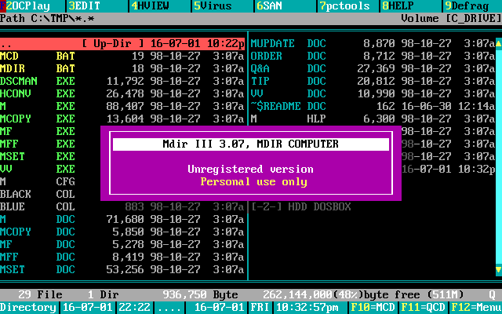Viewport: 502px width, 314px height.
Task: Click the F11=QCD button
Action: pos(424,307)
